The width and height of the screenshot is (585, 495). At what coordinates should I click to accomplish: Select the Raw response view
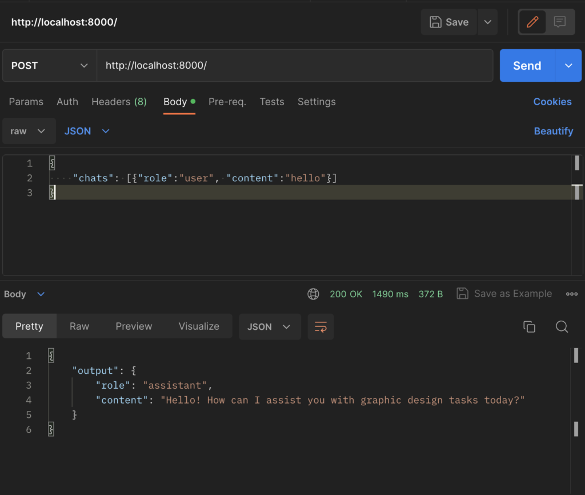(x=79, y=326)
